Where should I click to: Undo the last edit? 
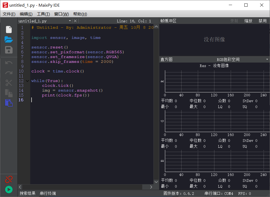click(x=9, y=63)
